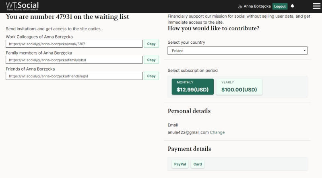Click the Family members invite URL field
322x178 pixels.
pyautogui.click(x=74, y=60)
